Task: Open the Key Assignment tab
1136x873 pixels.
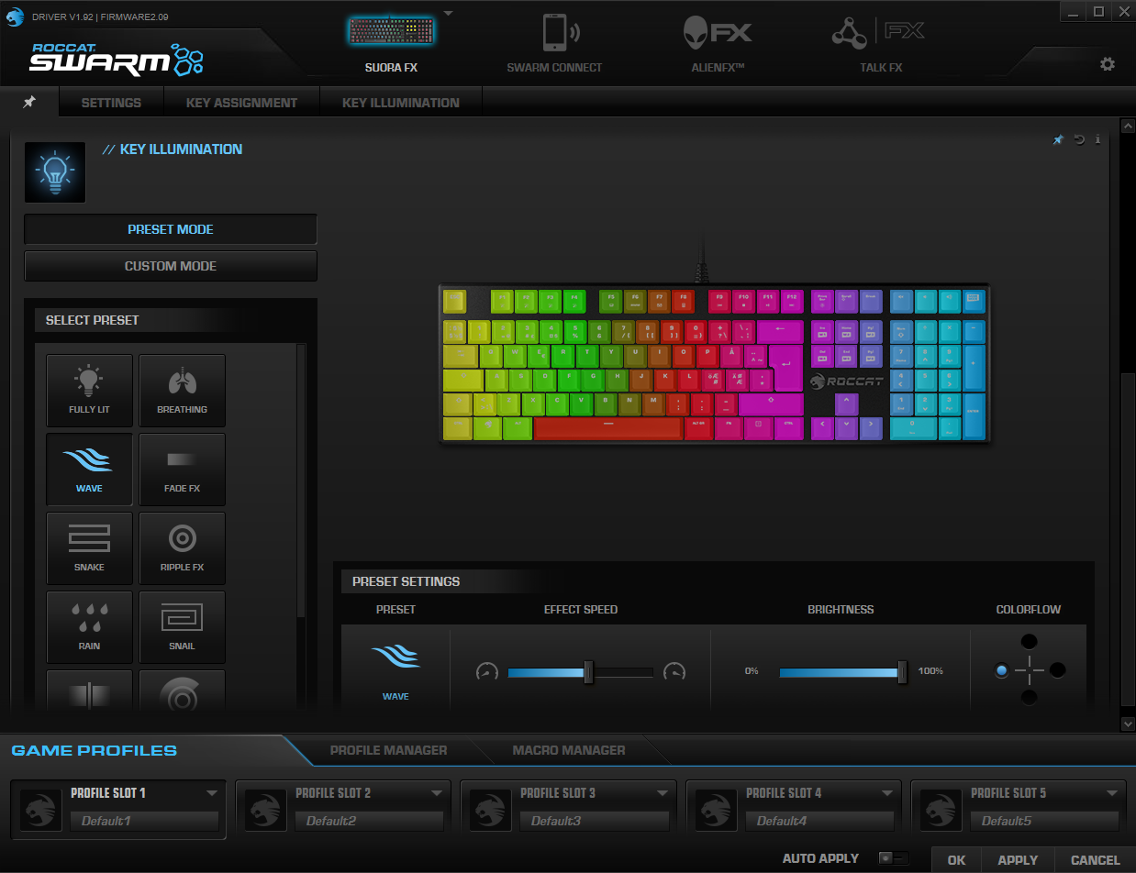Action: pyautogui.click(x=241, y=103)
